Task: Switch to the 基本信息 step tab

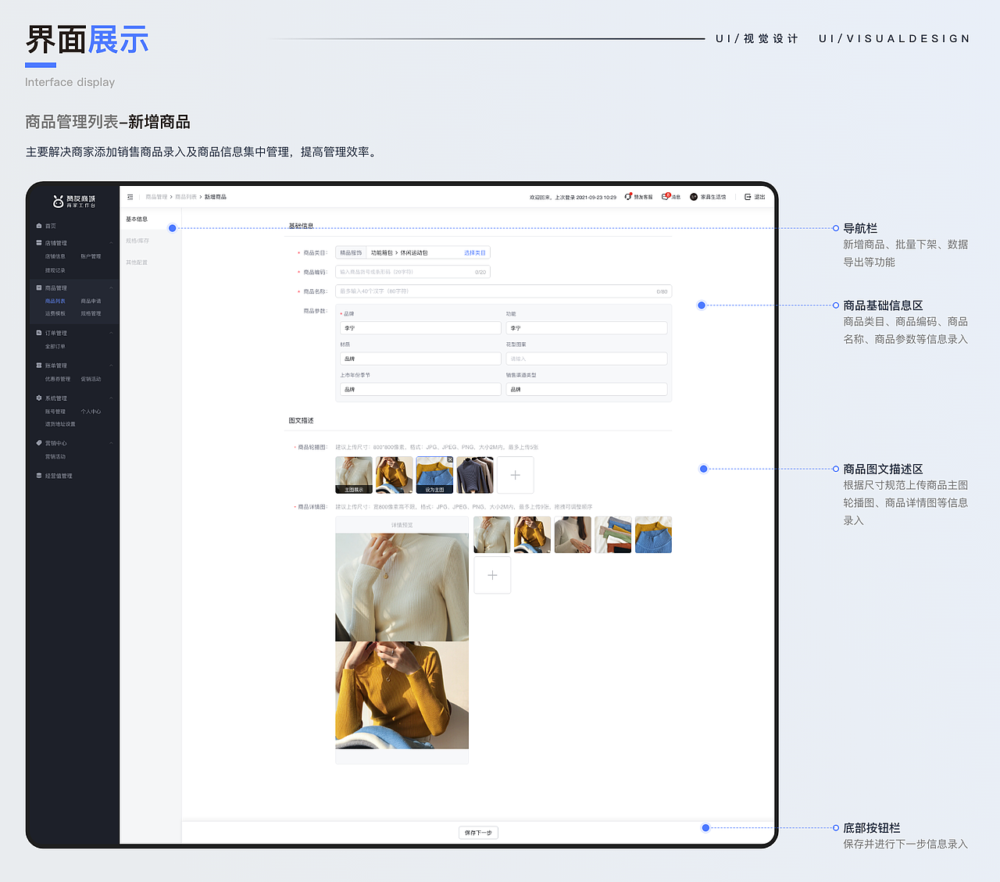Action: click(x=137, y=220)
